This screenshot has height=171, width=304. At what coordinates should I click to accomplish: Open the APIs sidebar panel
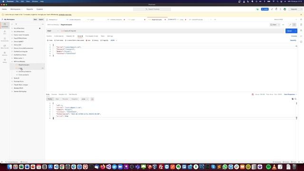click(5, 32)
